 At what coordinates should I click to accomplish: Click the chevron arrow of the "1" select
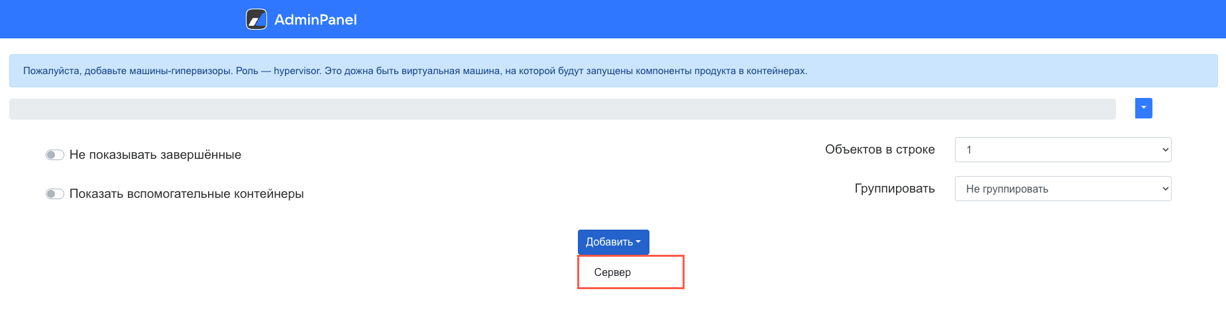(x=1165, y=150)
